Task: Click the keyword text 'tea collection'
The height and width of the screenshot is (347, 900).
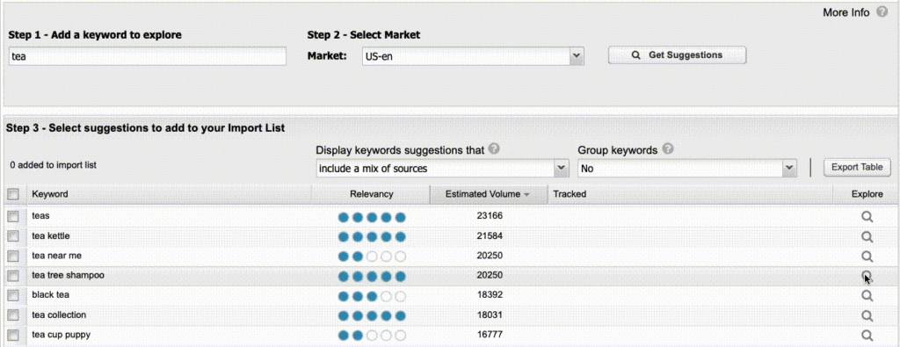Action: tap(59, 314)
